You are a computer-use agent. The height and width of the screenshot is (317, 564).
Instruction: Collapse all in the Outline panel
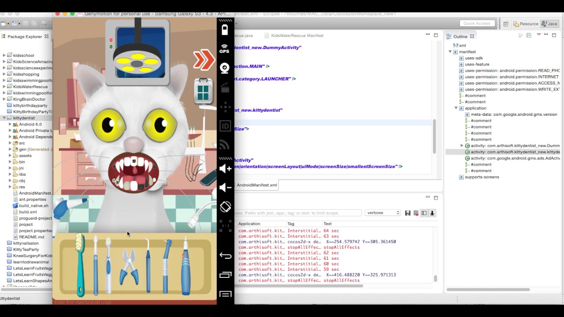[529, 36]
